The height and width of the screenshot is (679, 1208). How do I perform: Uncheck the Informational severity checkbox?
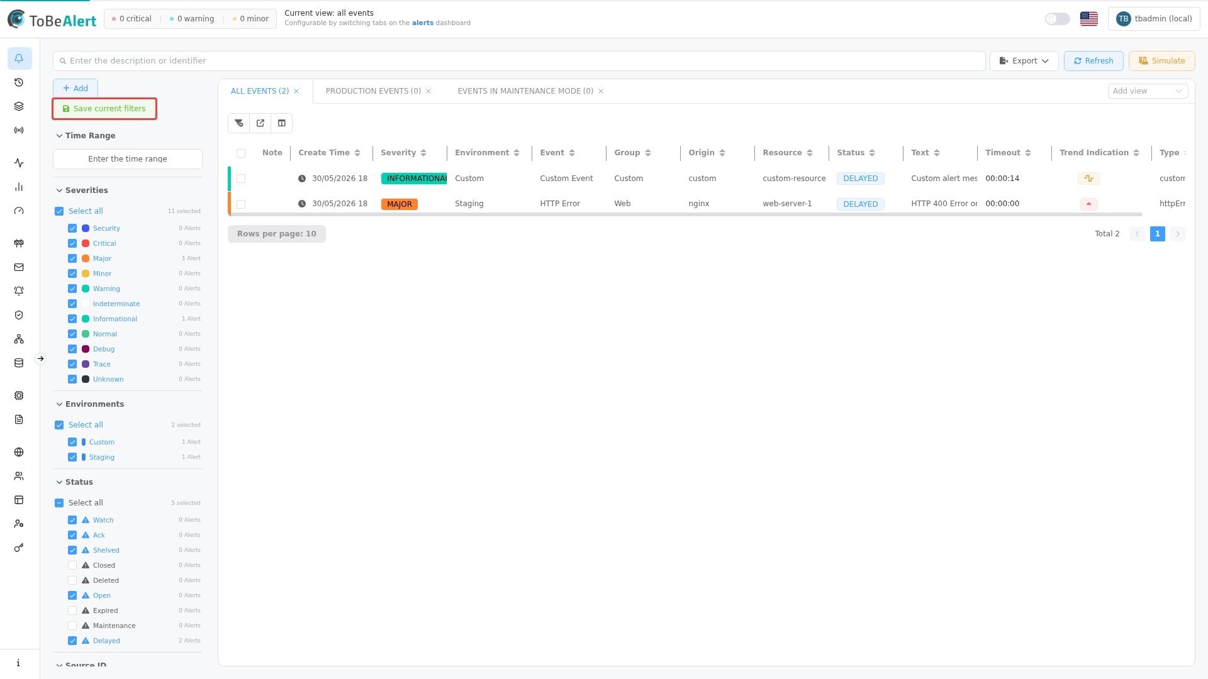point(72,319)
